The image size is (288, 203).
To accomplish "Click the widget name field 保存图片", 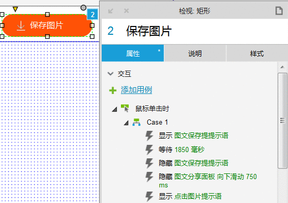I will tap(149, 31).
